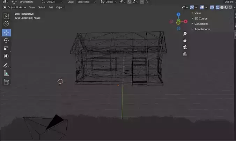Open the shading options dropdown arrow

pos(234,8)
